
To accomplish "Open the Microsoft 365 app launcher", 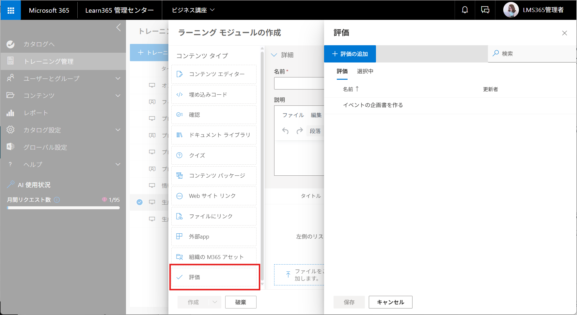I will click(x=11, y=10).
